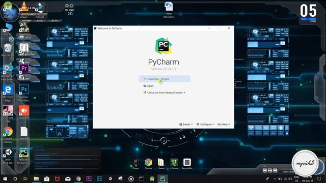Open the Configure dropdown menu

pyautogui.click(x=205, y=124)
